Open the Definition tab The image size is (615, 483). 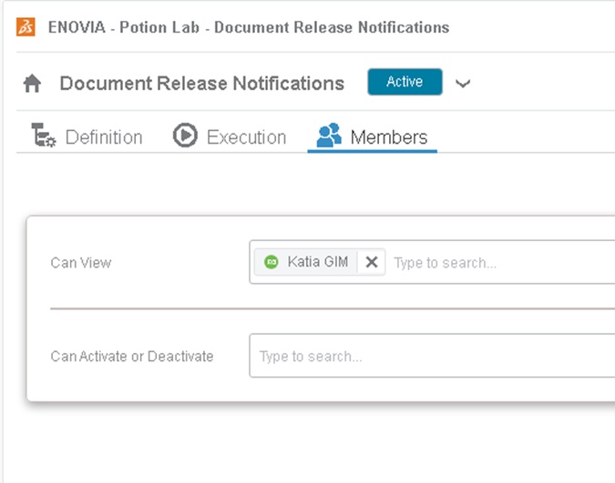pos(104,137)
